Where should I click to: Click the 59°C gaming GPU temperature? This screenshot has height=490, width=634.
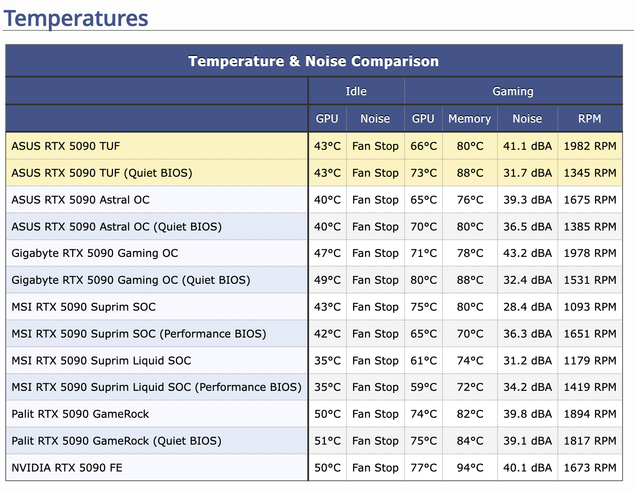pyautogui.click(x=424, y=387)
